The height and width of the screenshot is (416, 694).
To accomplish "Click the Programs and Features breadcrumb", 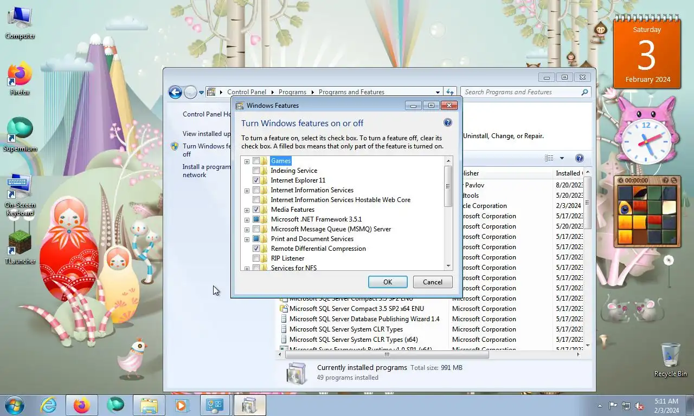I will [x=351, y=92].
